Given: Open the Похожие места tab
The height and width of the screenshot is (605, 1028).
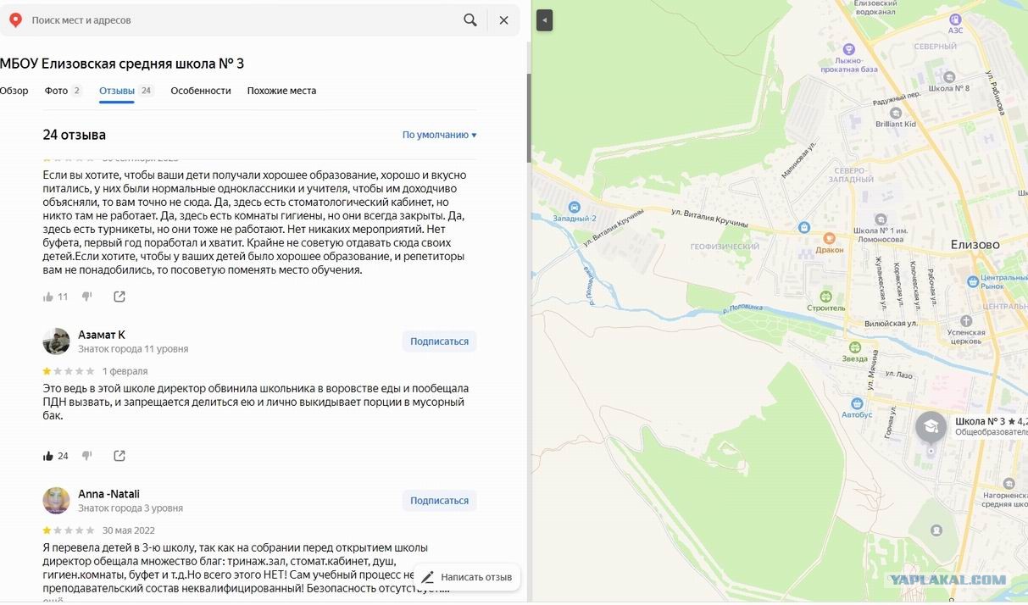Looking at the screenshot, I should point(281,91).
